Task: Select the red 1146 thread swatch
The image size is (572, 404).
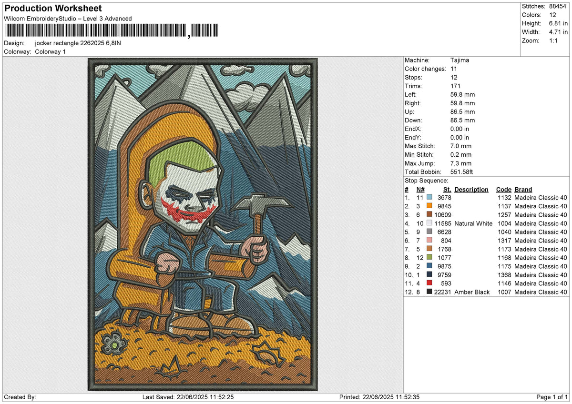Action: 429,283
